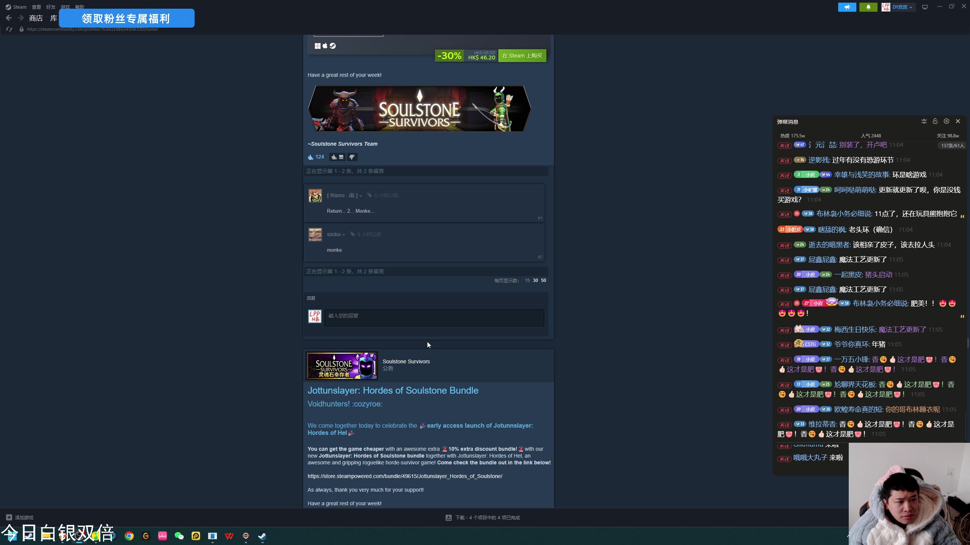The image size is (970, 545).
Task: Select 50 comments per page
Action: pyautogui.click(x=543, y=280)
